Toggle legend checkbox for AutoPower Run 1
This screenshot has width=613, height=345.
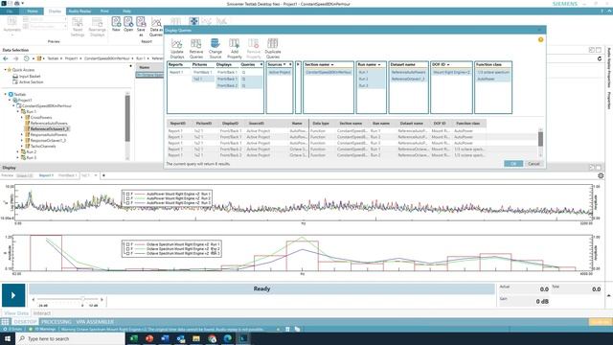coord(127,194)
